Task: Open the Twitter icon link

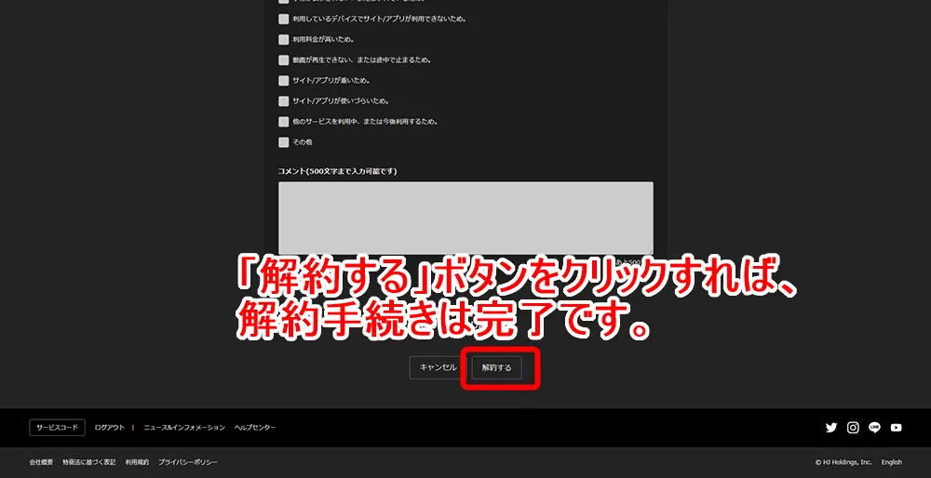Action: (831, 428)
